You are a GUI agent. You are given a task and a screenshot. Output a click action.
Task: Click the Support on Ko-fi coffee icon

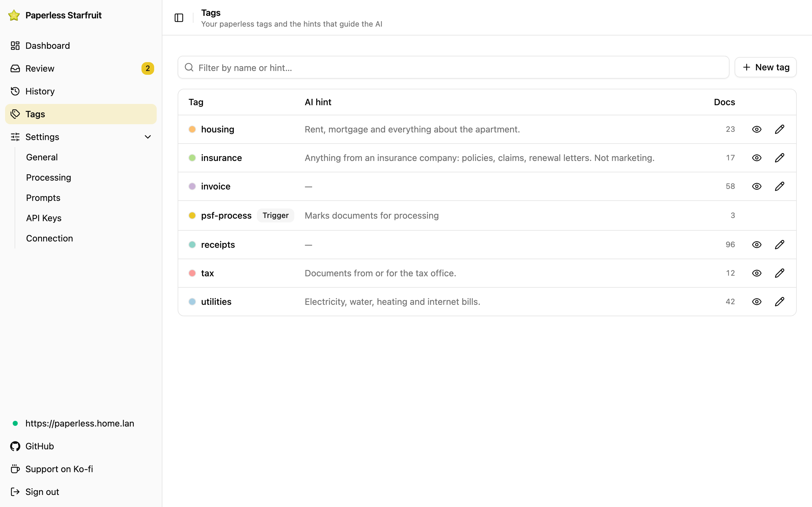[x=15, y=469]
